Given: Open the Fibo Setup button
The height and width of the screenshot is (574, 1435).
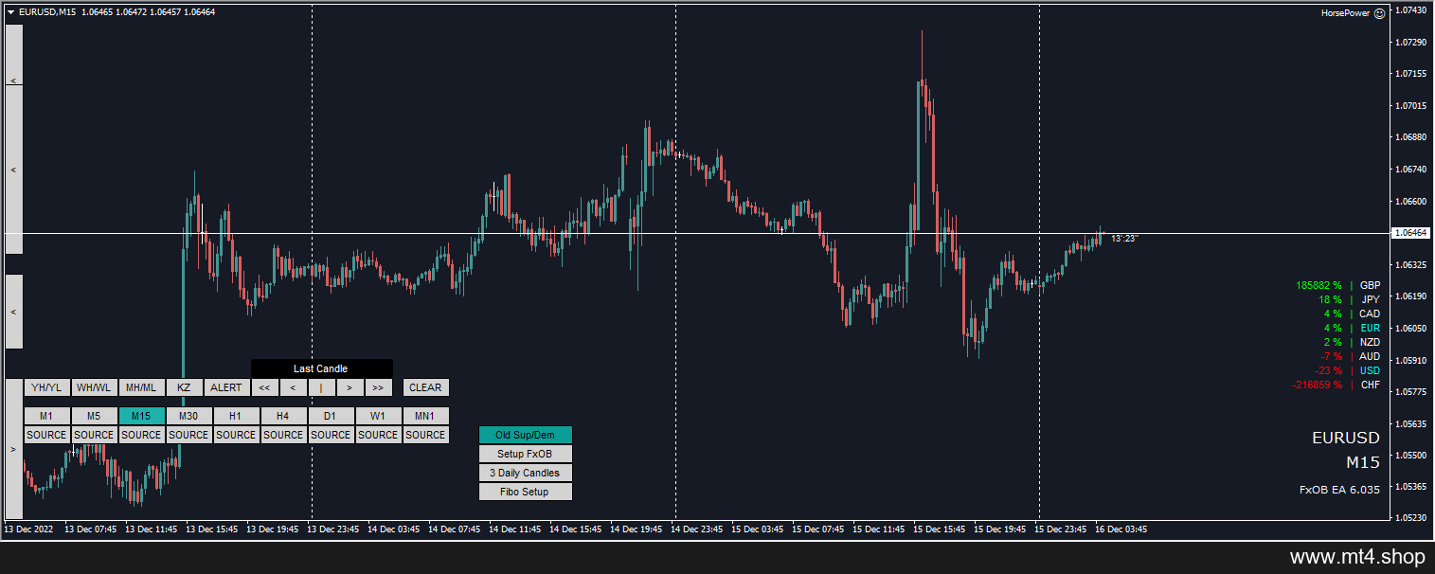Looking at the screenshot, I should (526, 492).
